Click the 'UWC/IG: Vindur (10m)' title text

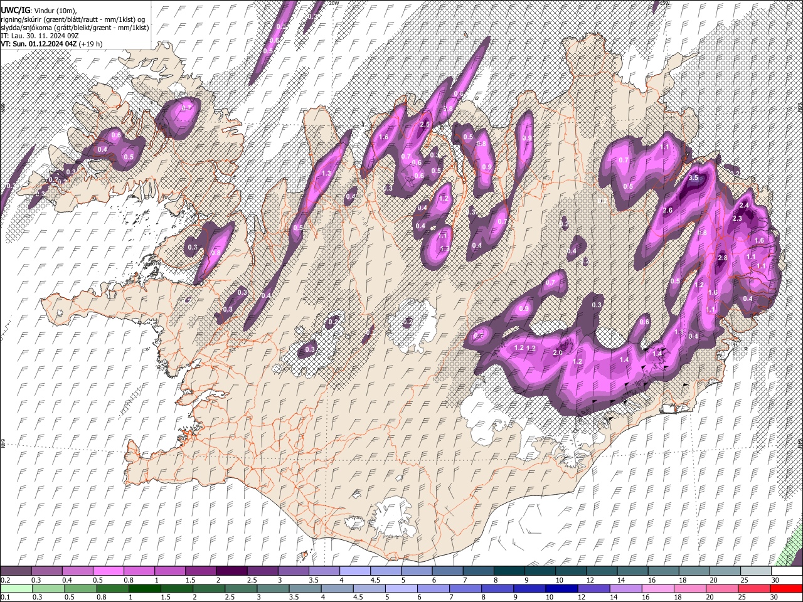coord(39,11)
